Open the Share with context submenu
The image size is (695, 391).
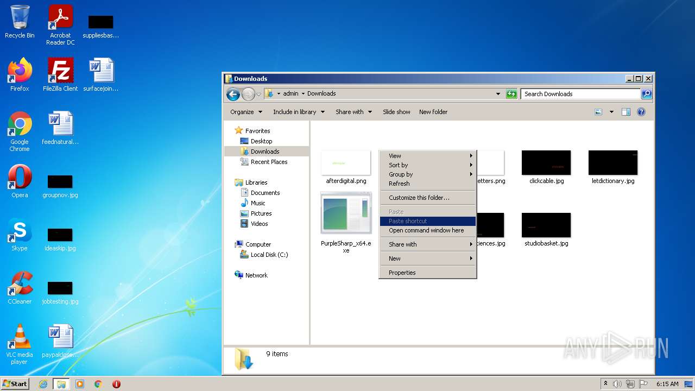pyautogui.click(x=428, y=244)
